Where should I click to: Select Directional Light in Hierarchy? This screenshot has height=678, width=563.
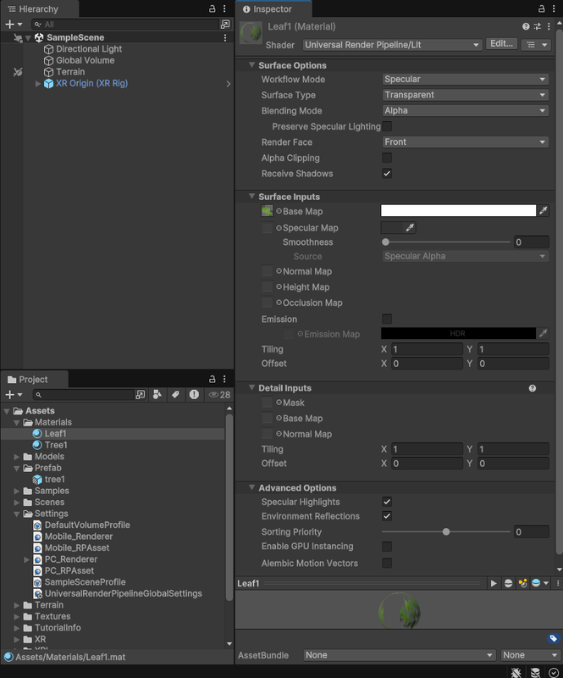click(x=89, y=49)
